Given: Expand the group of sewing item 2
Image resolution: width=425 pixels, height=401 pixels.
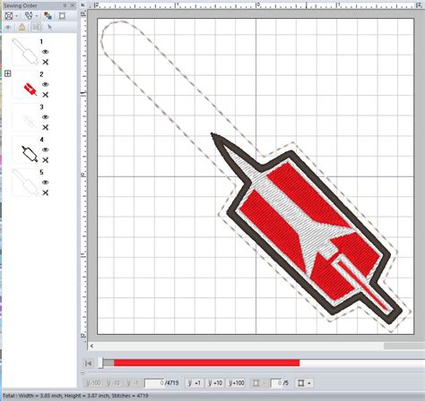Looking at the screenshot, I should coord(8,73).
